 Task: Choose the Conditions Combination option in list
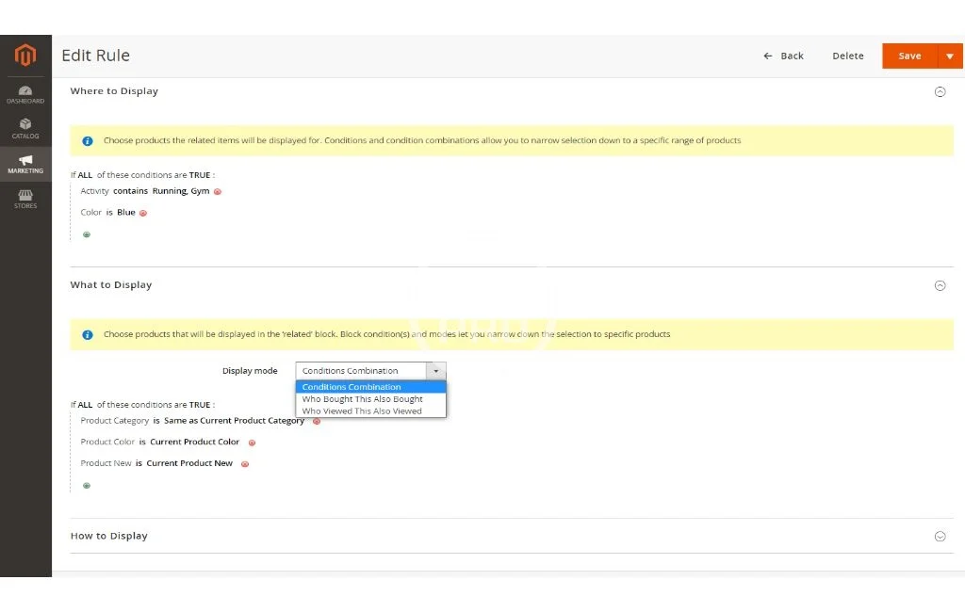tap(352, 387)
